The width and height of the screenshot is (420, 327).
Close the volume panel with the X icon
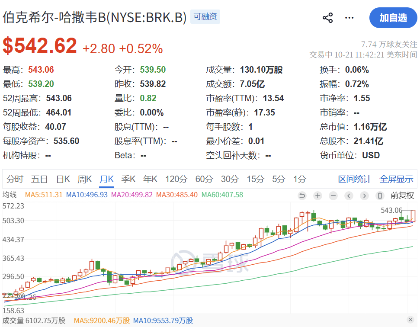click(x=410, y=319)
